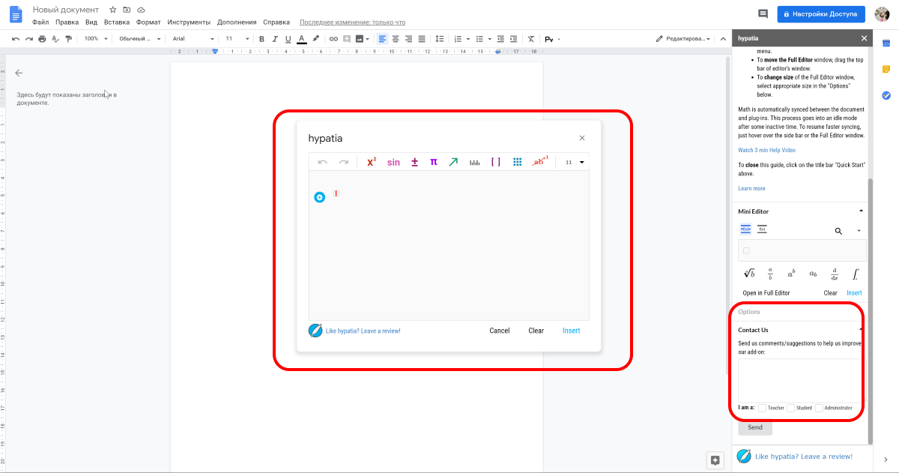Viewport: 899px width, 473px height.
Task: Click Настройки Доступа share button
Action: [x=821, y=13]
